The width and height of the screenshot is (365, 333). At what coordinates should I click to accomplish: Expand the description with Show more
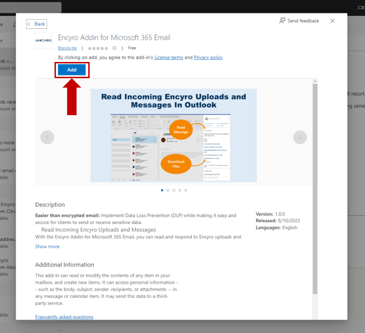(47, 247)
